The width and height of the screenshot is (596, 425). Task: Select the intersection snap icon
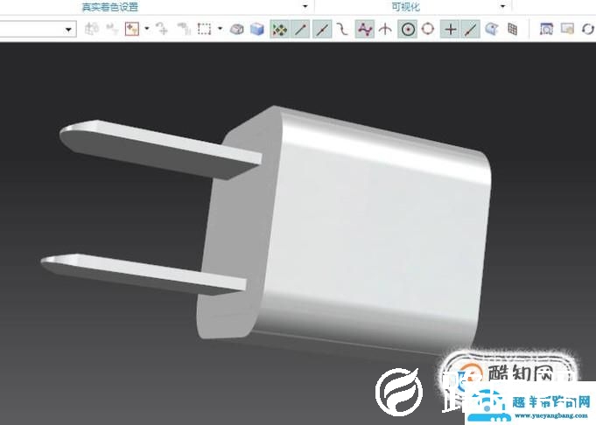coord(385,30)
